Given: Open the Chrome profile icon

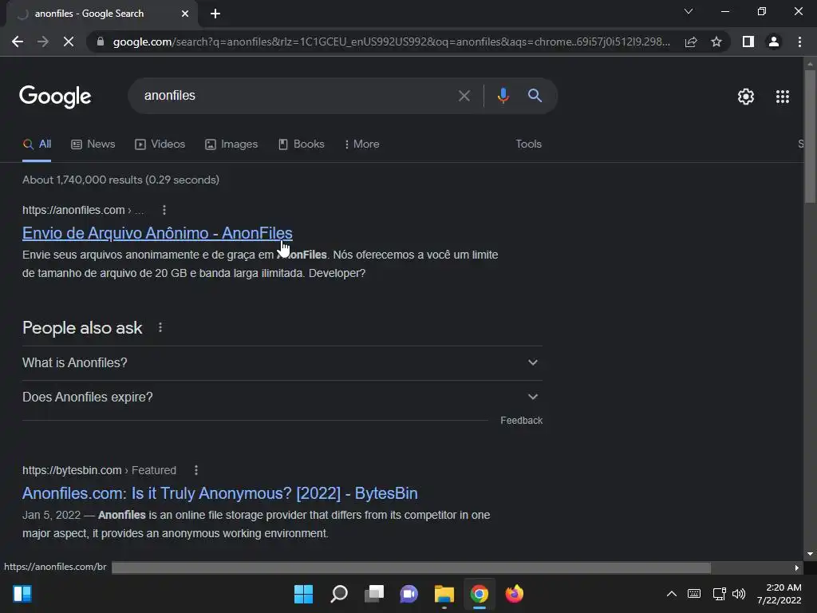Looking at the screenshot, I should (x=774, y=42).
